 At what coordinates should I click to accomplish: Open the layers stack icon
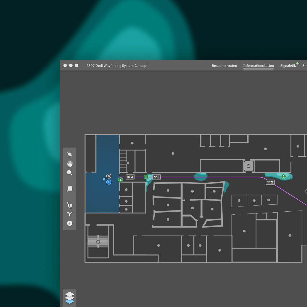click(70, 298)
